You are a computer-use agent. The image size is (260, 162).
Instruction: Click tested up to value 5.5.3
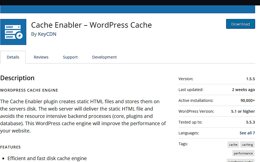251,122
